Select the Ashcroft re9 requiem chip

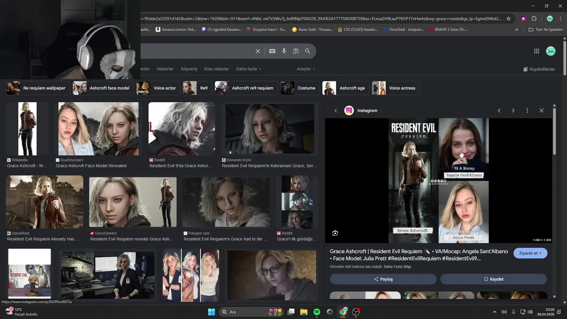pos(246,88)
